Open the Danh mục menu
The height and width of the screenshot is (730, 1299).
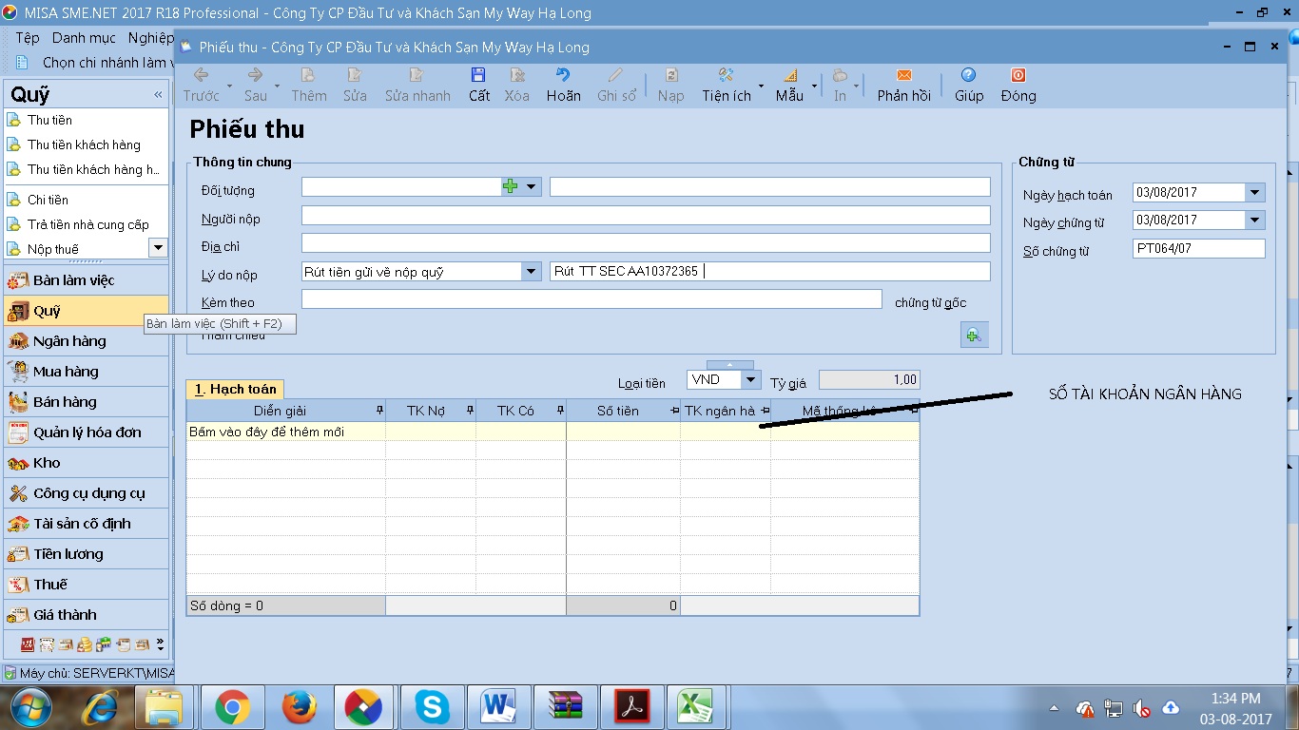84,38
